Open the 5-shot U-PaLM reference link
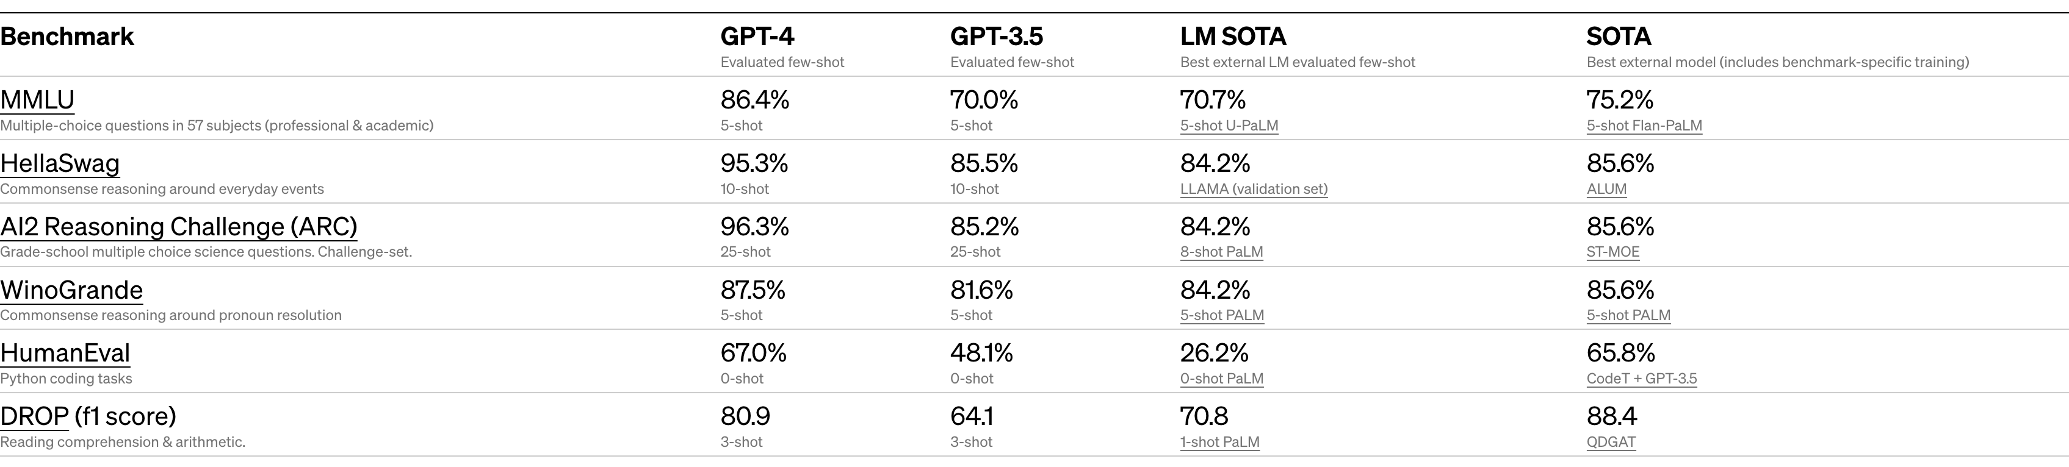 [x=1229, y=126]
